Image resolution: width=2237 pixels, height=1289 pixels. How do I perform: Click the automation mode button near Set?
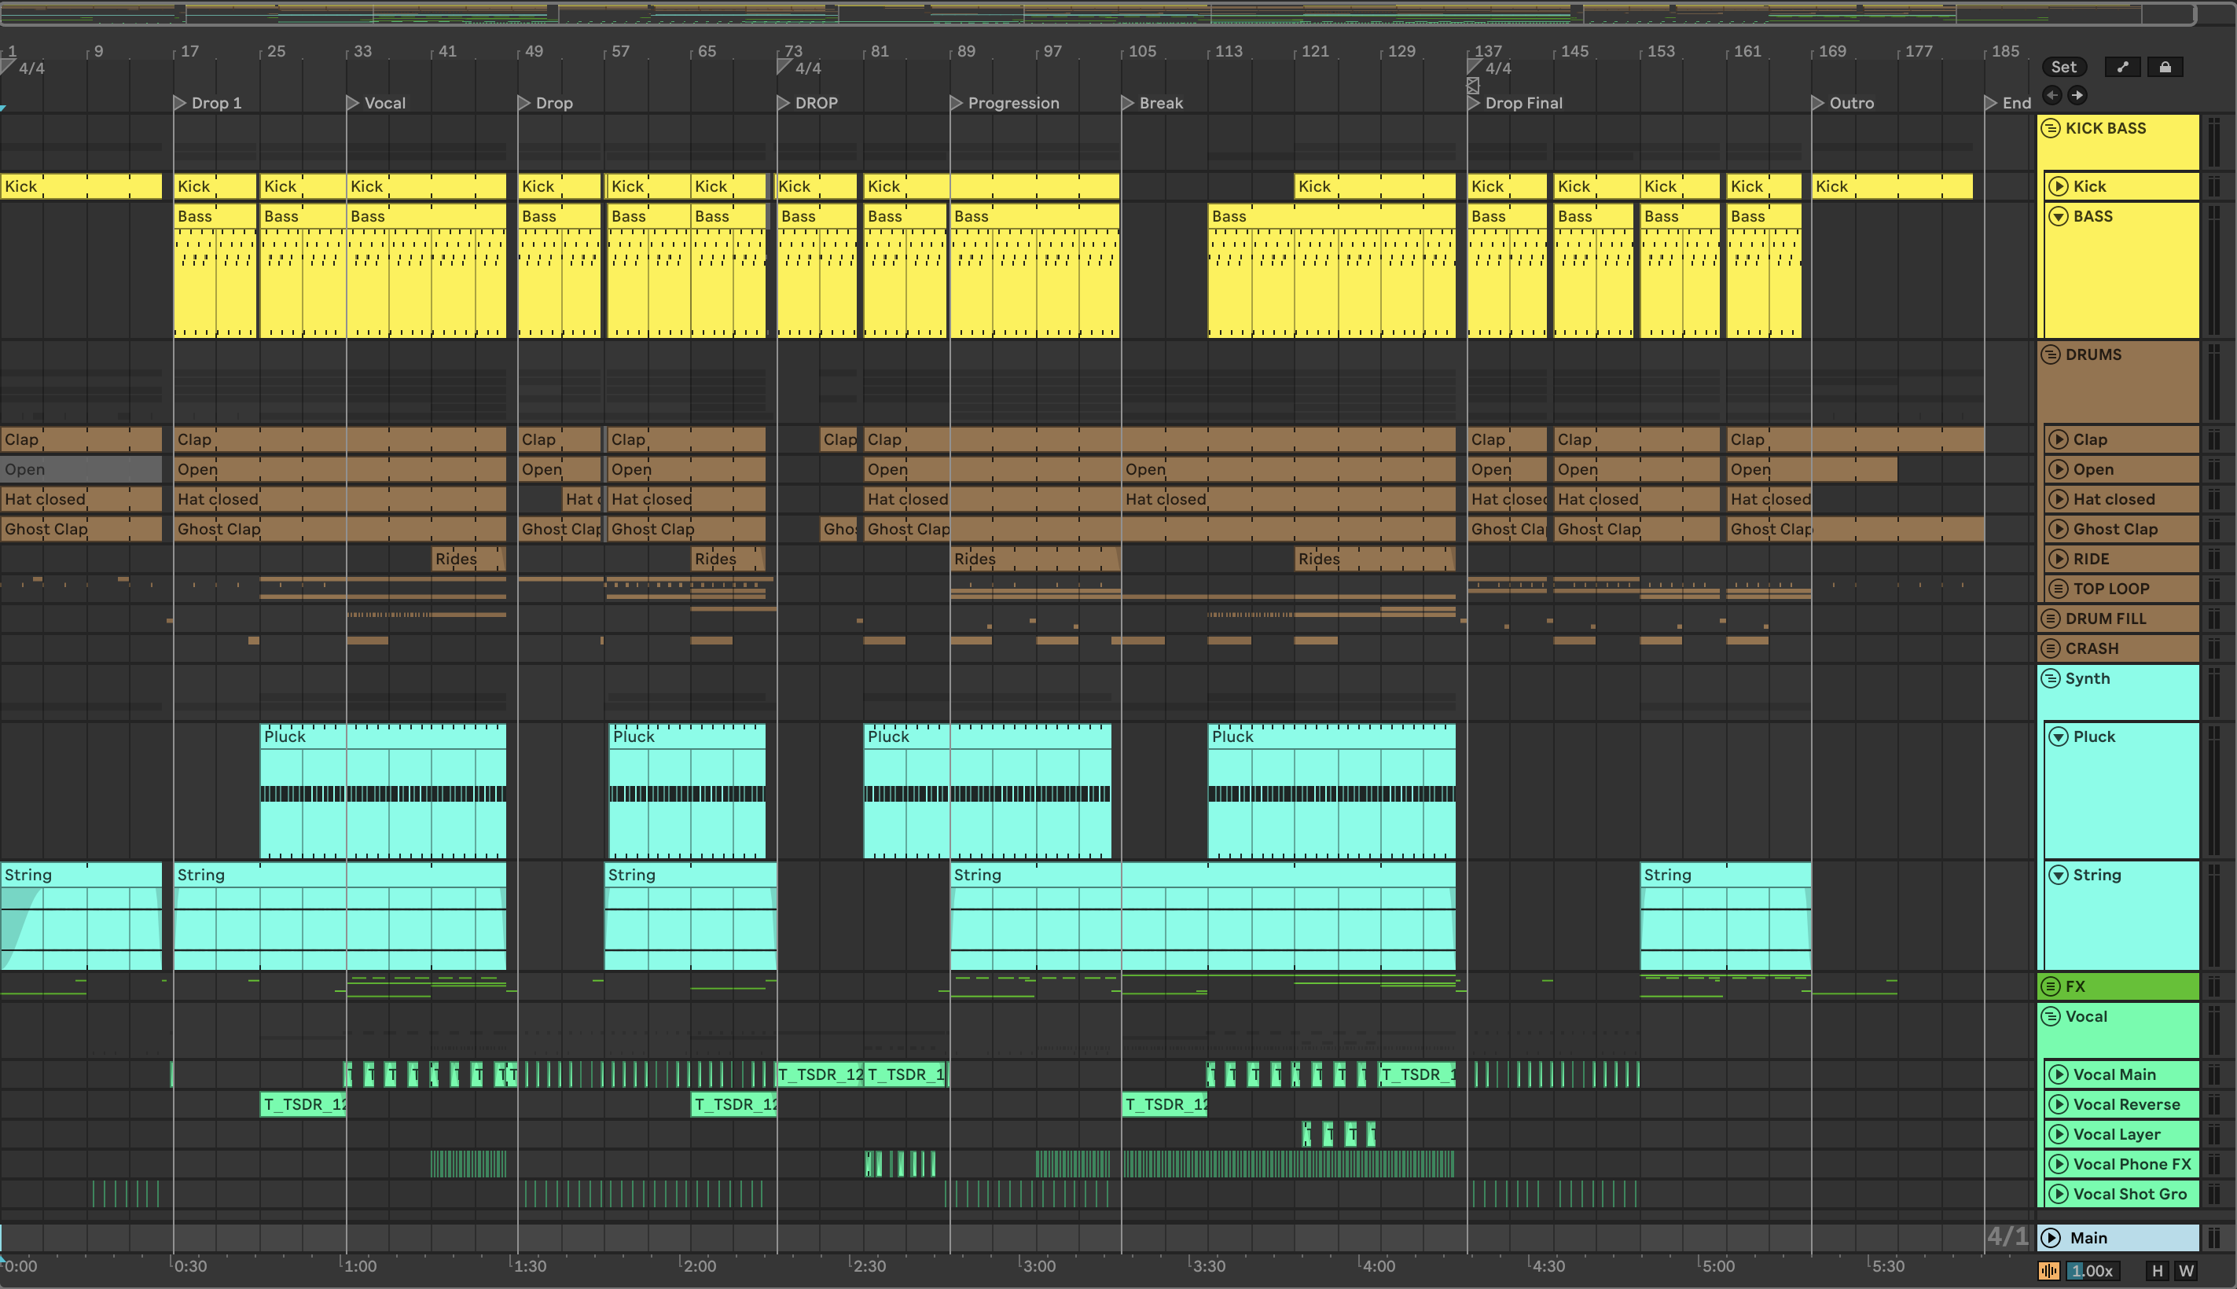click(2122, 68)
